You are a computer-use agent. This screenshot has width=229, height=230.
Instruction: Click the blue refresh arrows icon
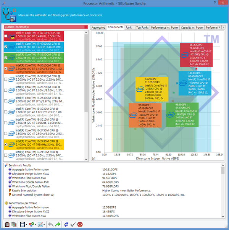66,224
